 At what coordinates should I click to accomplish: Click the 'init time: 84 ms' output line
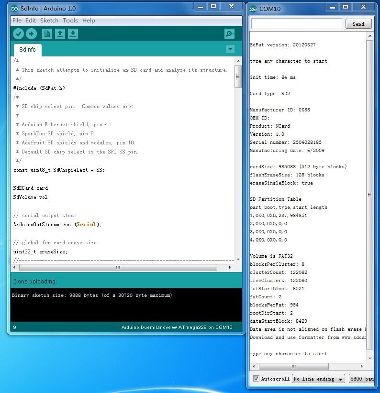point(273,77)
